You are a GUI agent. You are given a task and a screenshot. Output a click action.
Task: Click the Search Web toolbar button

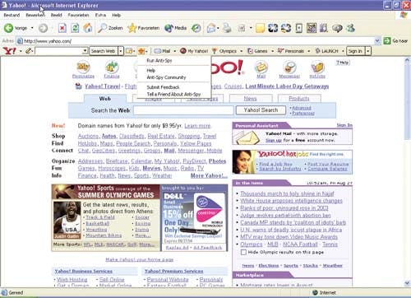pyautogui.click(x=104, y=51)
